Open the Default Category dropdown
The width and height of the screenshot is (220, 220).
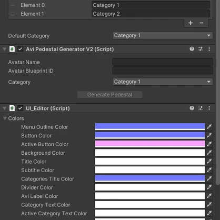click(163, 36)
